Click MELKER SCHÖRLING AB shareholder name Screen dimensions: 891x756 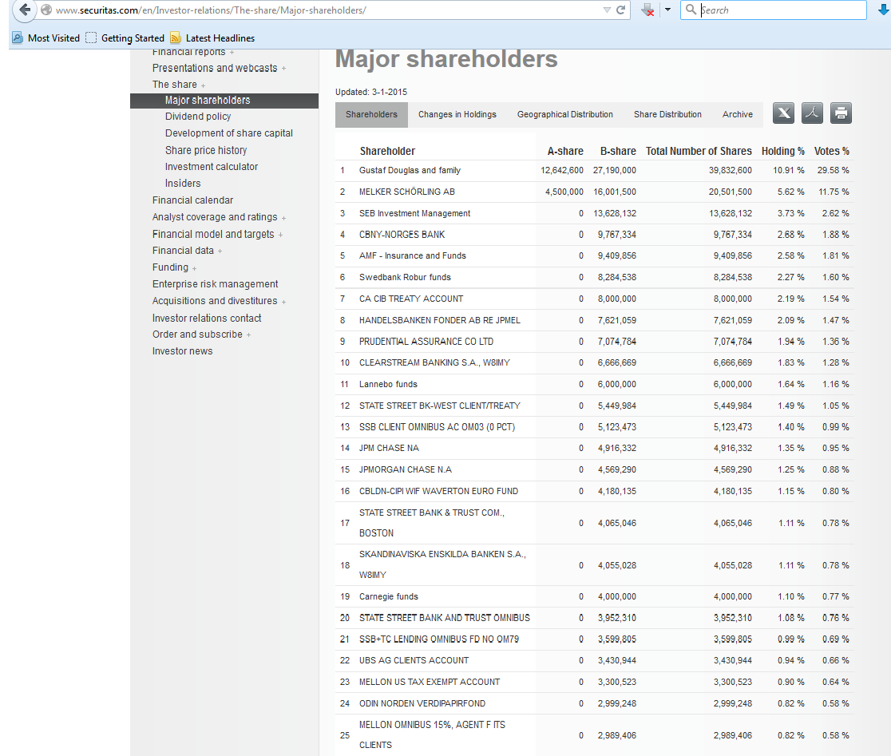pos(407,192)
